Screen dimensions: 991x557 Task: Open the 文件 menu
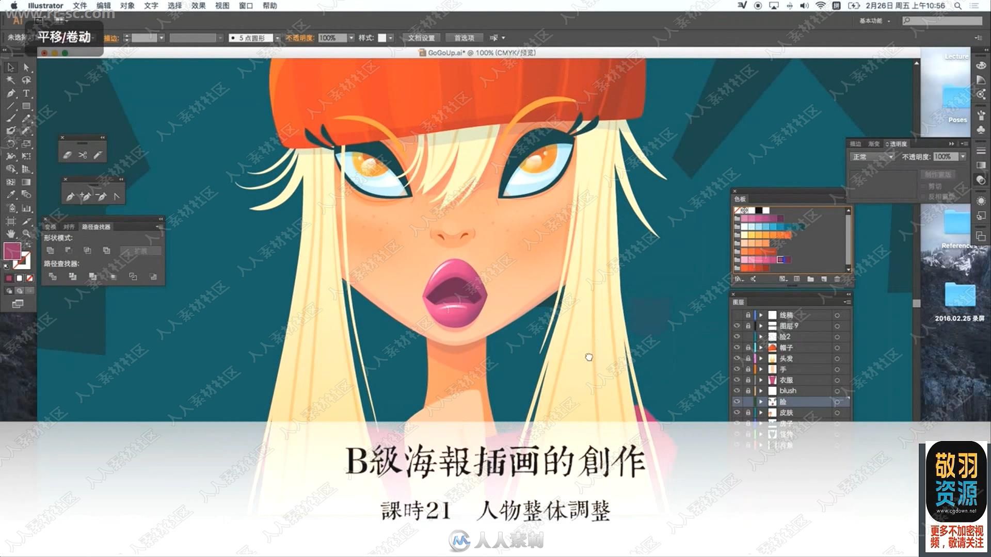coord(80,6)
